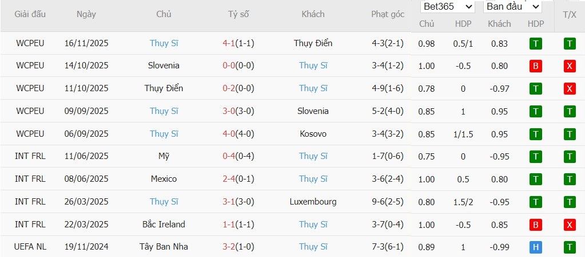Click the 3-2 score in Tây Ban Nha row
Image resolution: width=585 pixels, height=257 pixels.
[x=229, y=247]
